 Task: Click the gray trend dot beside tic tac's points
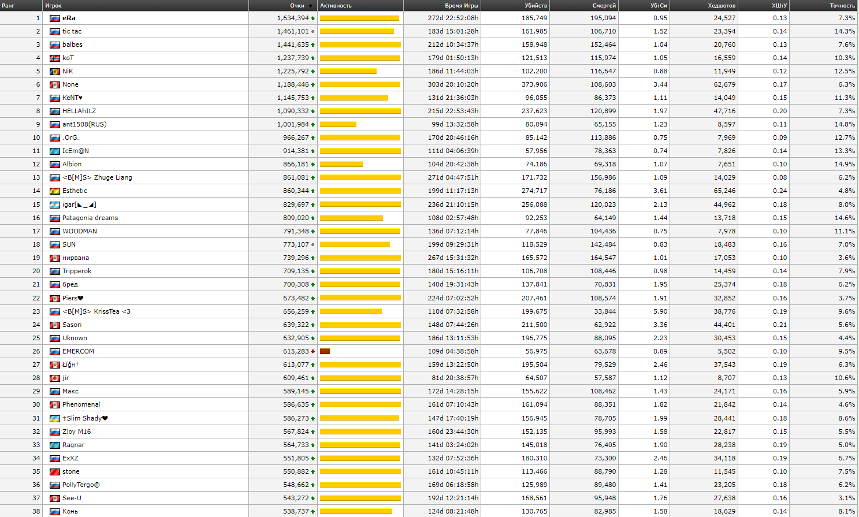click(x=313, y=32)
